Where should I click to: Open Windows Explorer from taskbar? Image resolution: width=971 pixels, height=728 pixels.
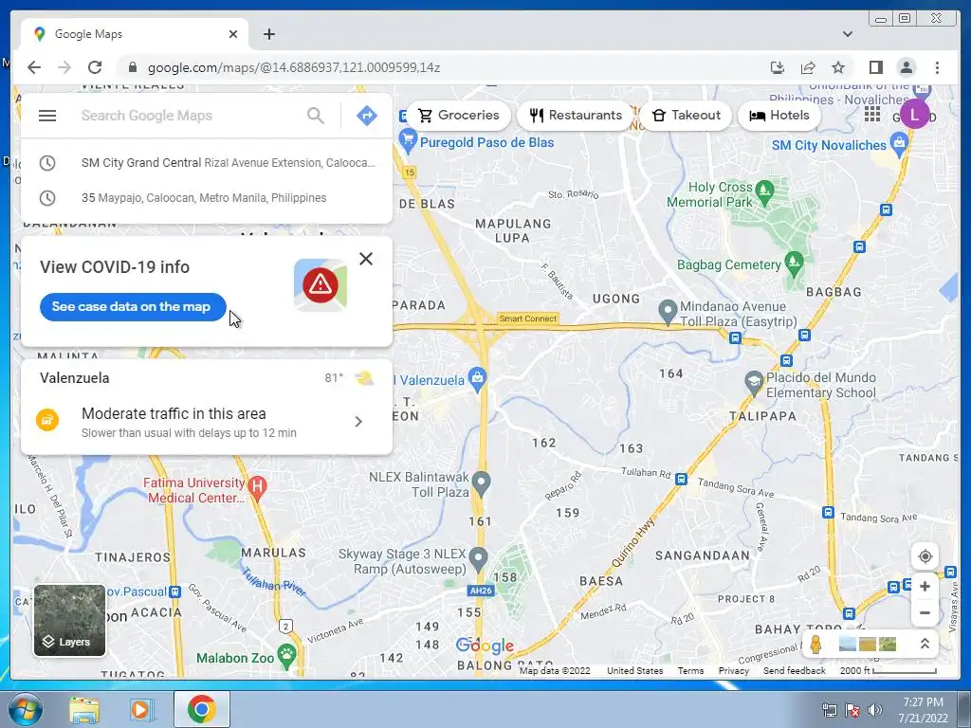[x=84, y=710]
